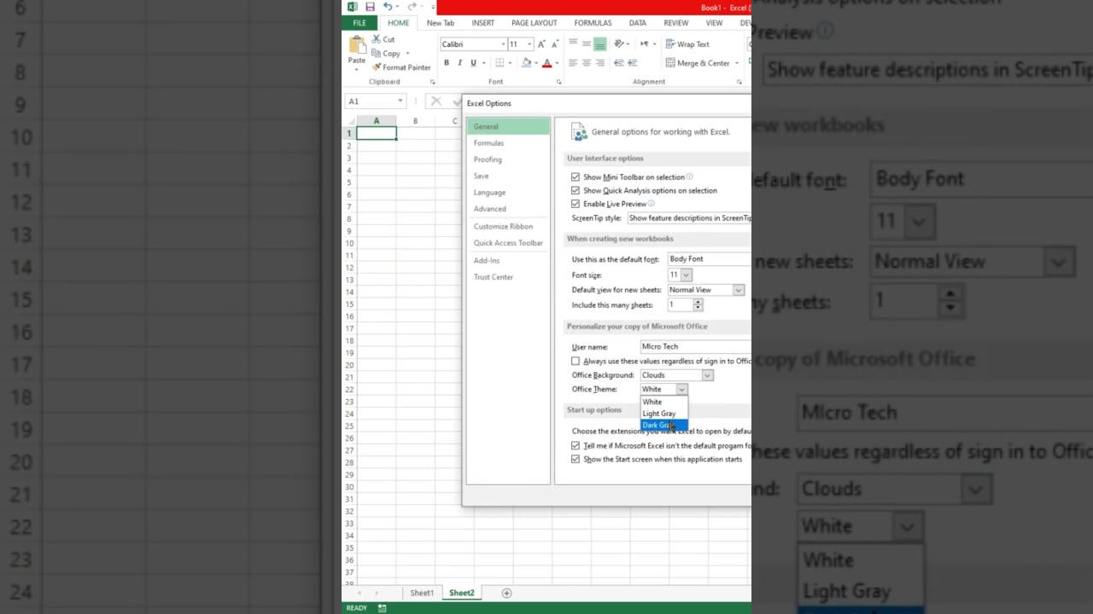
Task: Click the Save icon in quick access toolbar
Action: pos(370,7)
